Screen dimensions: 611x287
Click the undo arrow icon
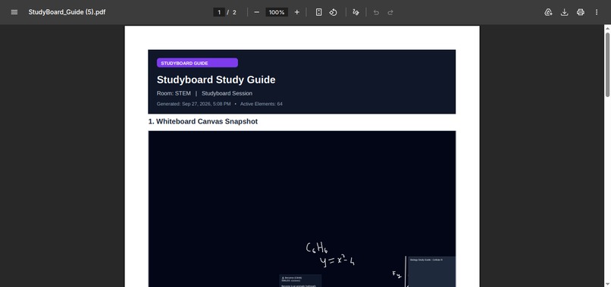coord(376,12)
